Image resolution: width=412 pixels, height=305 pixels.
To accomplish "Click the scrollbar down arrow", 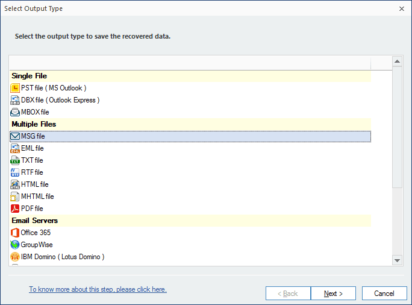I will [x=398, y=260].
